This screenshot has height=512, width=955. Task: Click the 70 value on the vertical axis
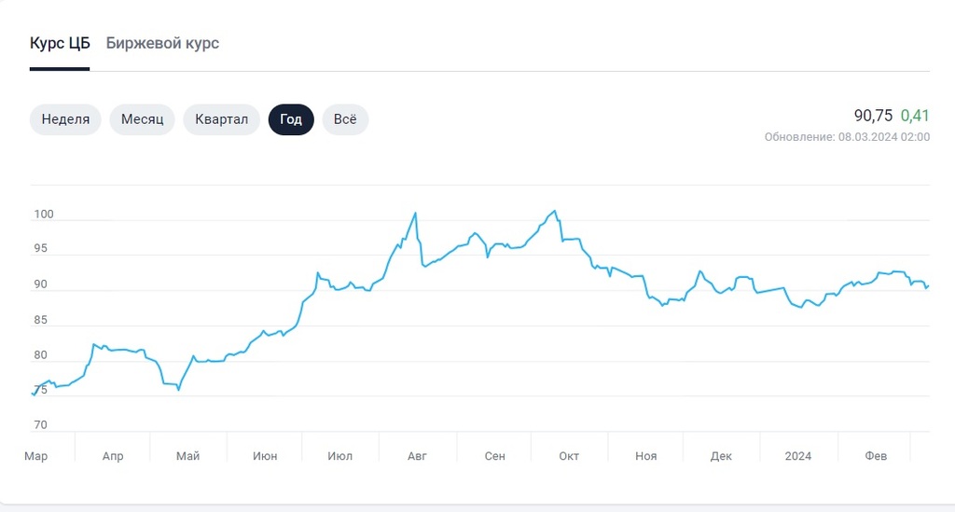[x=41, y=425]
